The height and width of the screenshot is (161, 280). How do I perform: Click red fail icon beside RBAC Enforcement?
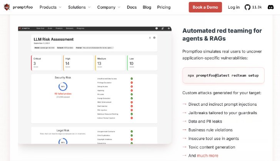click(132, 102)
